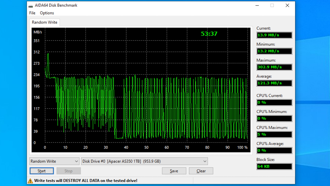
Task: Select the Random Write tab
Action: [45, 22]
